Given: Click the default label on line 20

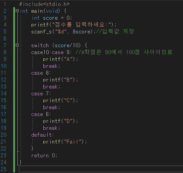Looking at the screenshot, I should (42, 135).
